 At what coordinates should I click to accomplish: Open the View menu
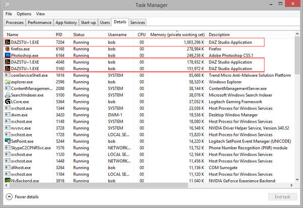pos(40,14)
